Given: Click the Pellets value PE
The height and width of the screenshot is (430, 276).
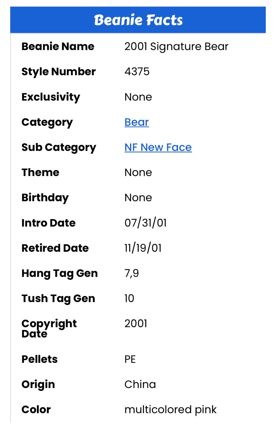Looking at the screenshot, I should click(x=130, y=359).
